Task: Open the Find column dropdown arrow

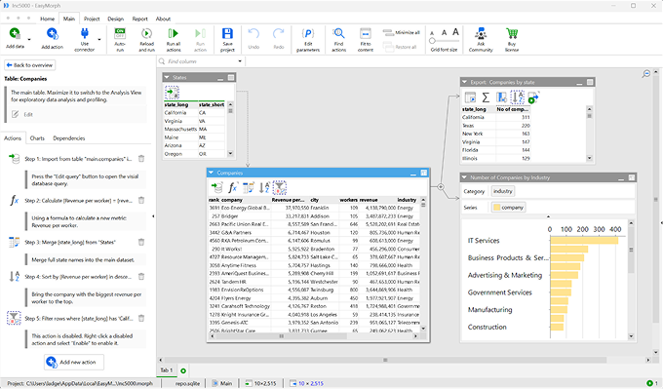Action: (x=240, y=61)
